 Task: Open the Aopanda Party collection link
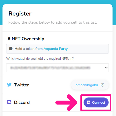click(56, 49)
